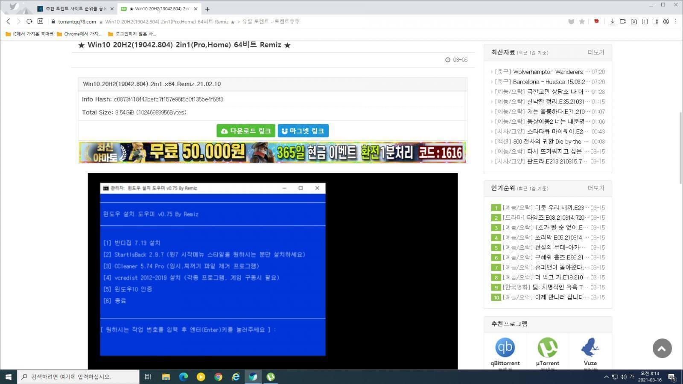The image size is (683, 384).
Task: Click the µTorrent program icon
Action: (547, 347)
